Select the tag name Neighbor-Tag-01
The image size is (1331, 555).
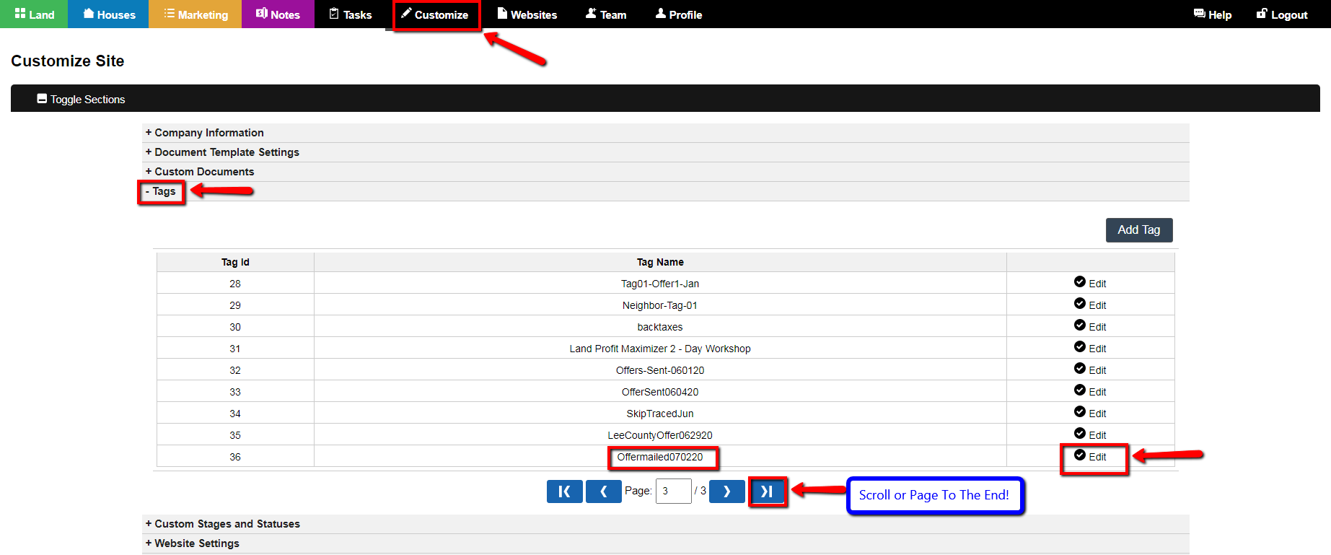660,305
